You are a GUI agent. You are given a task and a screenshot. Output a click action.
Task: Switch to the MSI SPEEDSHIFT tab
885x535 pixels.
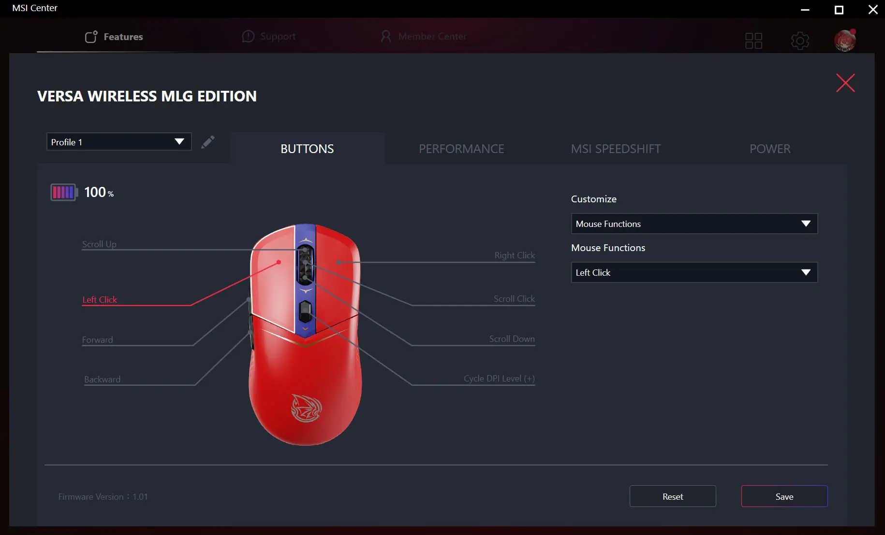pyautogui.click(x=616, y=149)
